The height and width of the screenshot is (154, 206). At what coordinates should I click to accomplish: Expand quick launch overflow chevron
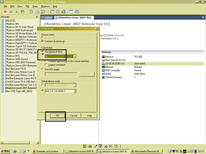coord(29,151)
